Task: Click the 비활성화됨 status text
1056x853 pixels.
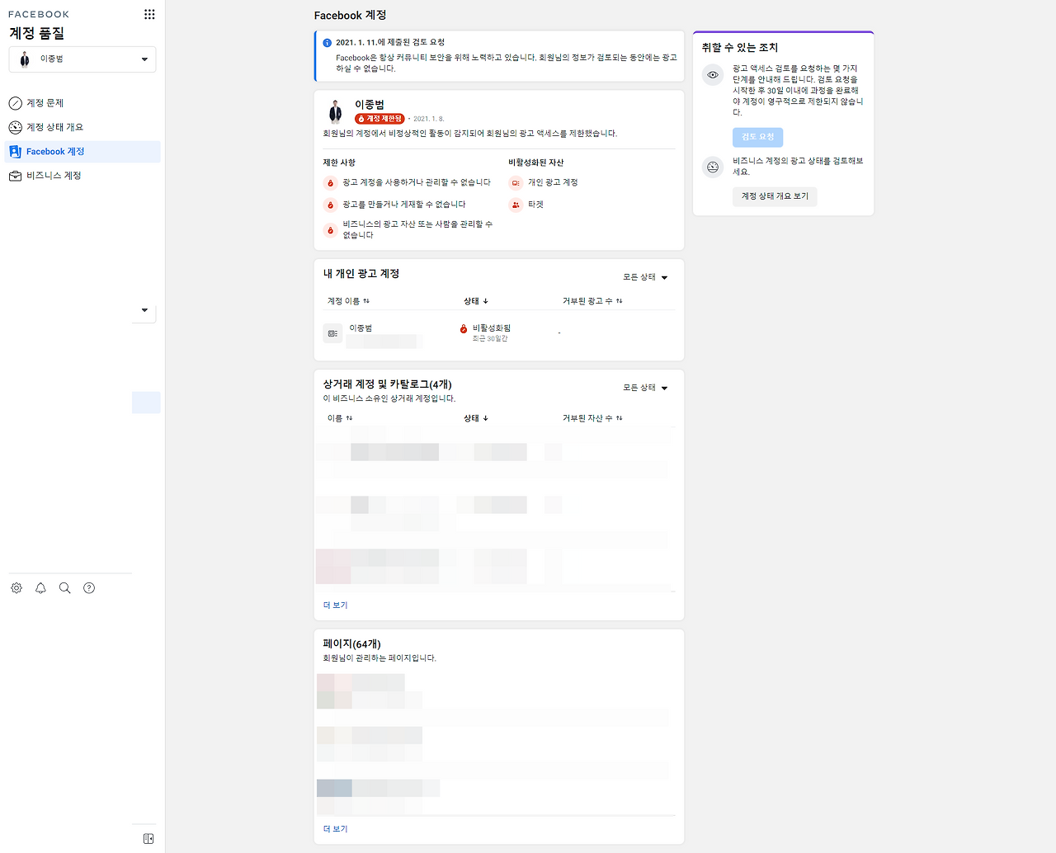Action: coord(492,328)
